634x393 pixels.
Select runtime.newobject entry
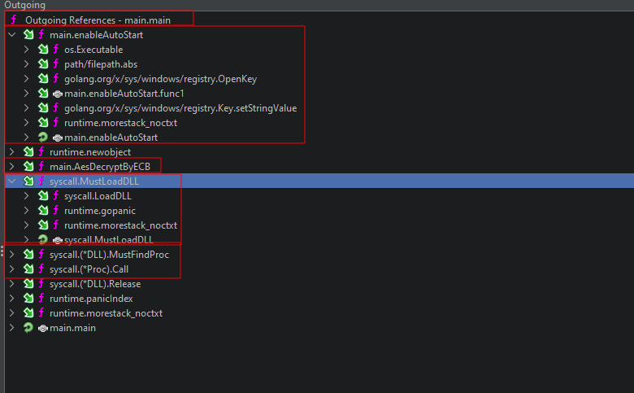coord(90,152)
